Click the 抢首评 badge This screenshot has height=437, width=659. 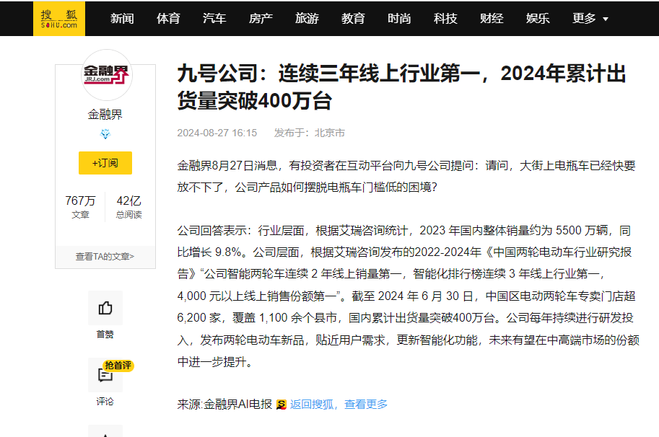118,365
